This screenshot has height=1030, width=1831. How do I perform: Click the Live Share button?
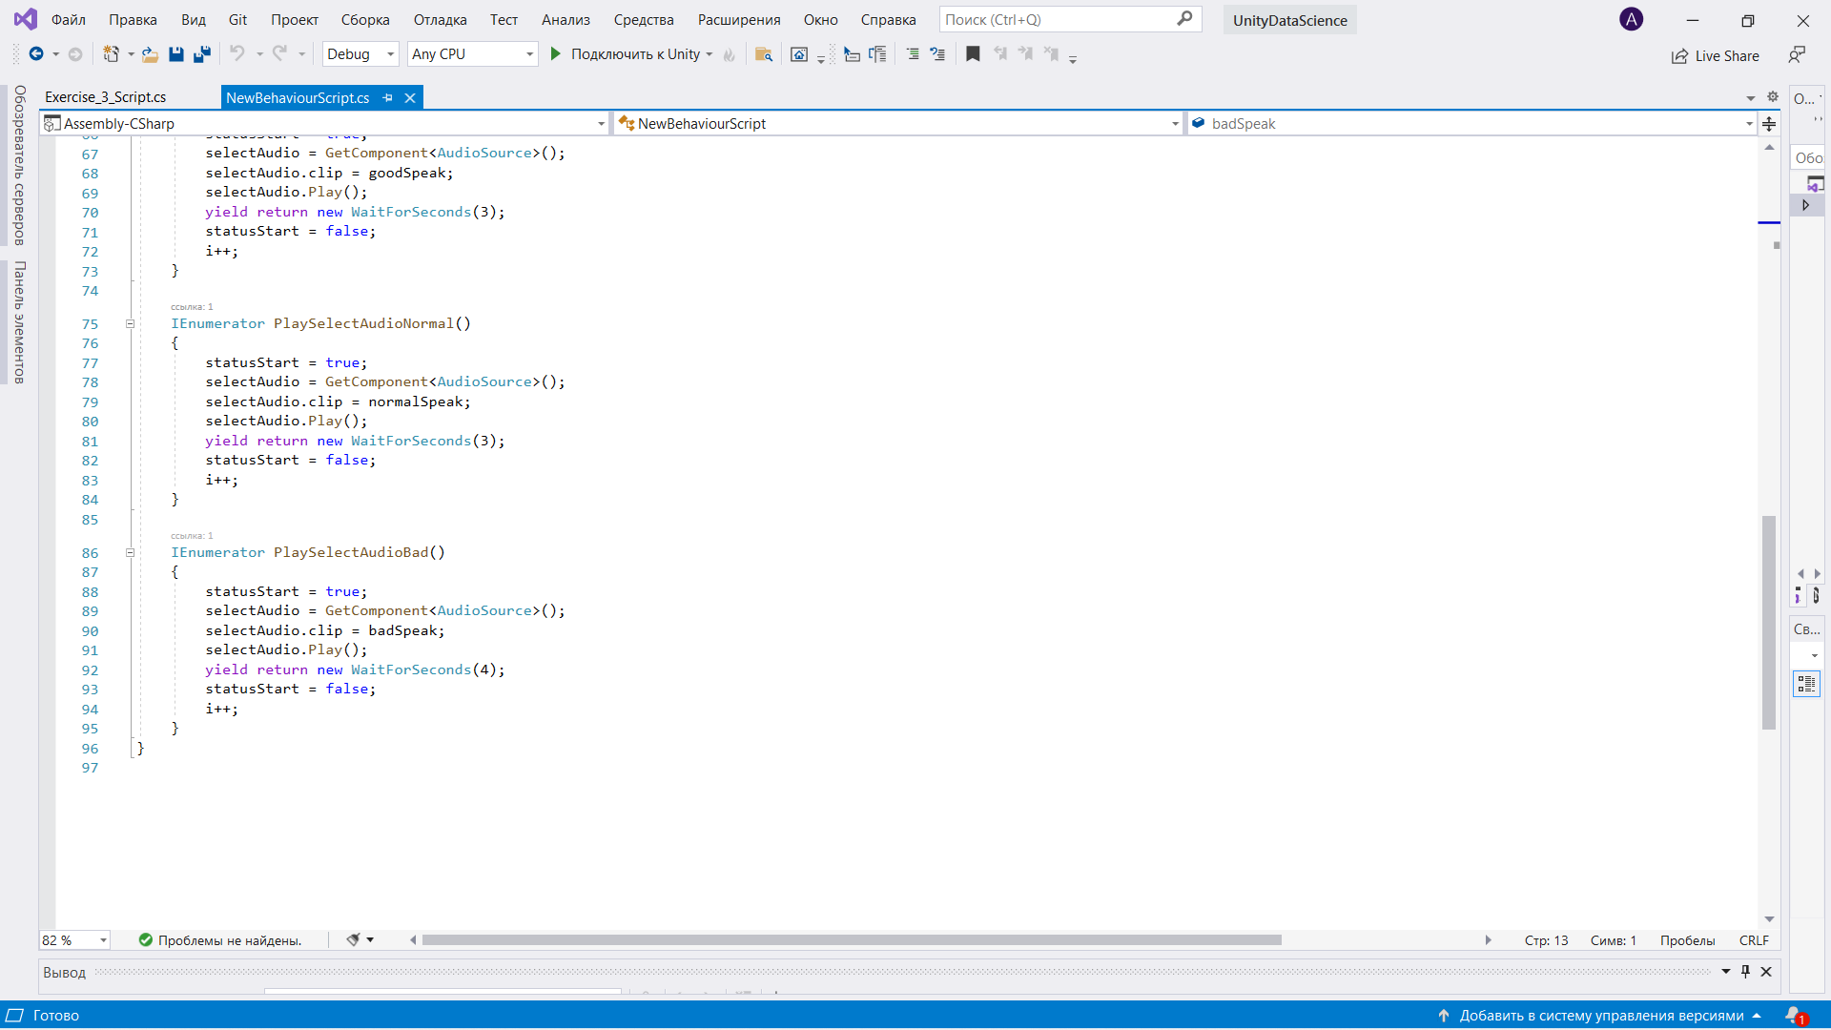click(1715, 56)
